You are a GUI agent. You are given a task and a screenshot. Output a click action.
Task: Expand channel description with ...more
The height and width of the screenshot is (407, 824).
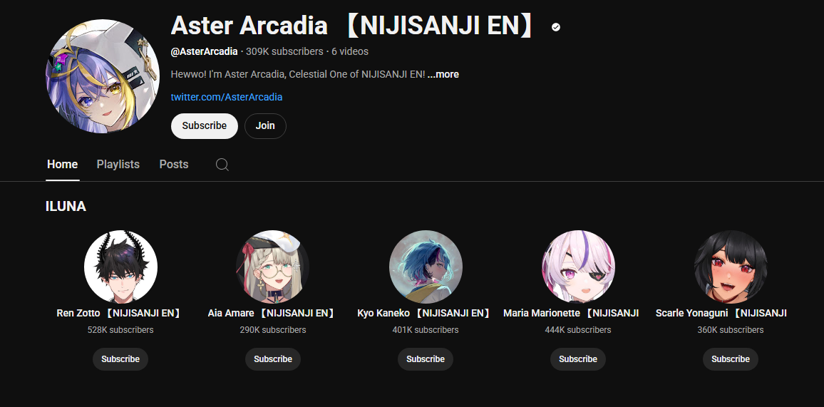(x=443, y=75)
